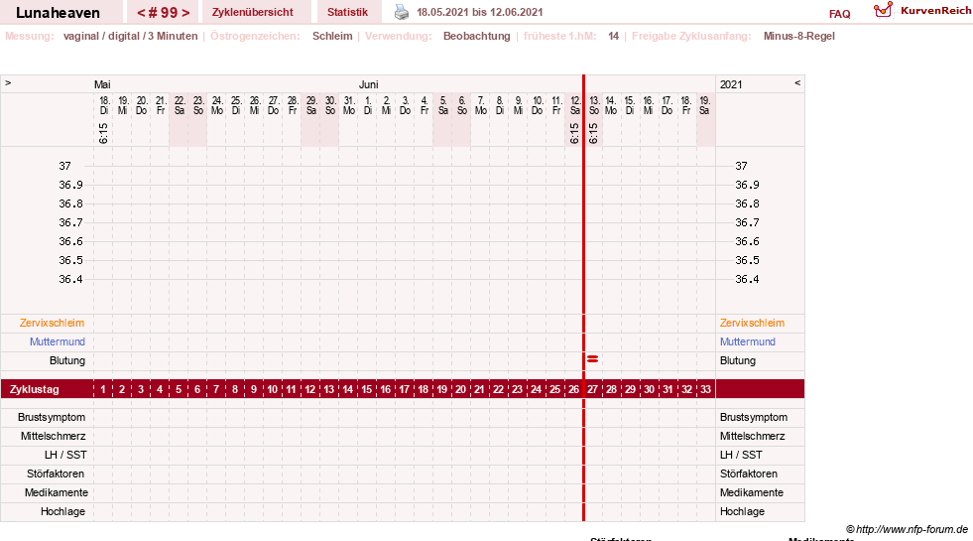The image size is (973, 541).
Task: Click the date 19. Sa column header
Action: [x=704, y=105]
